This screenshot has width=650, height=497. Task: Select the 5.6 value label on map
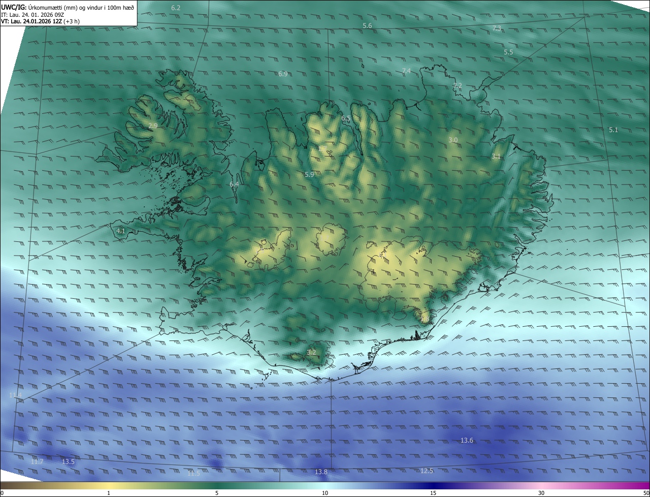pyautogui.click(x=367, y=25)
